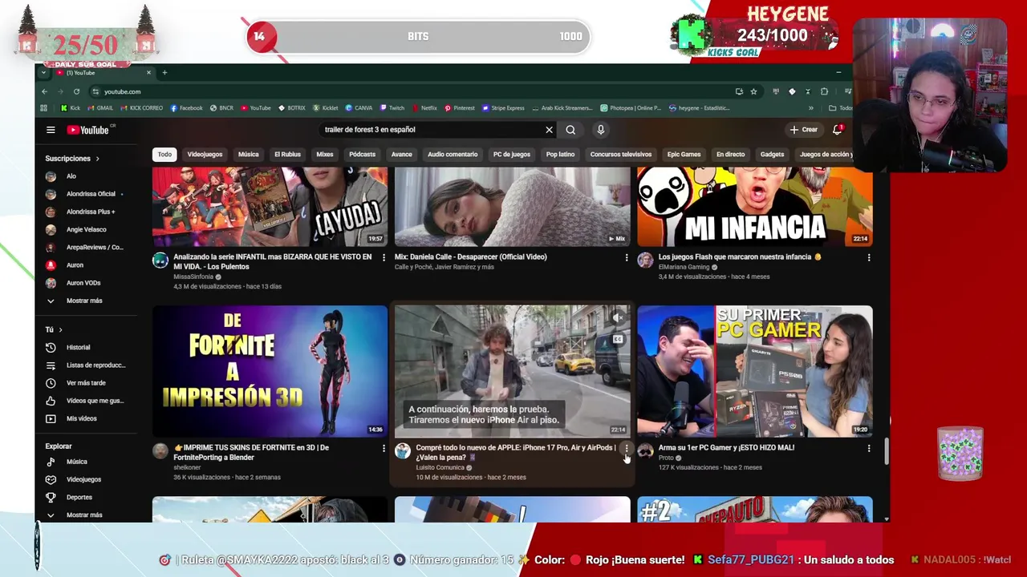This screenshot has width=1027, height=577.
Task: Bookmark page with star icon
Action: click(753, 91)
